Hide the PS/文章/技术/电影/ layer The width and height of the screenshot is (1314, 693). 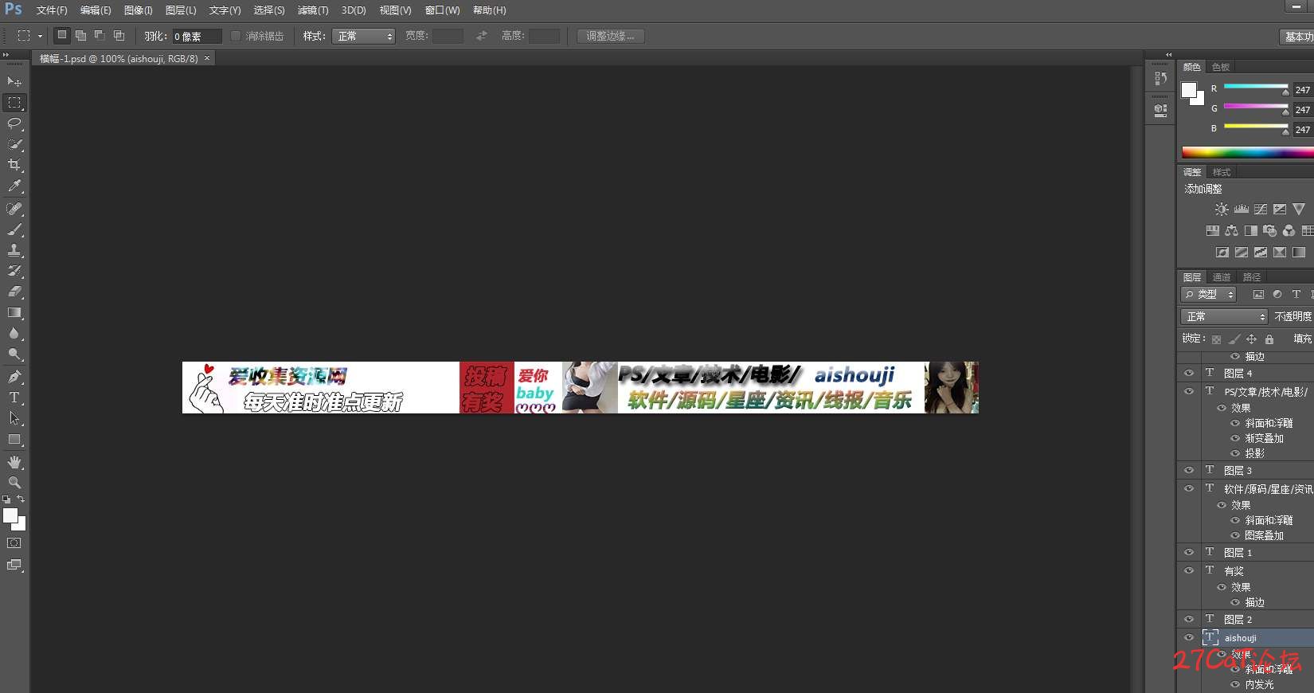(x=1189, y=391)
